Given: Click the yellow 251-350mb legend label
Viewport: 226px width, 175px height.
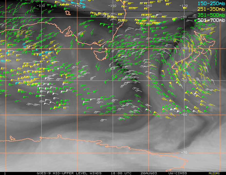Looking at the screenshot, I should tap(211, 9).
